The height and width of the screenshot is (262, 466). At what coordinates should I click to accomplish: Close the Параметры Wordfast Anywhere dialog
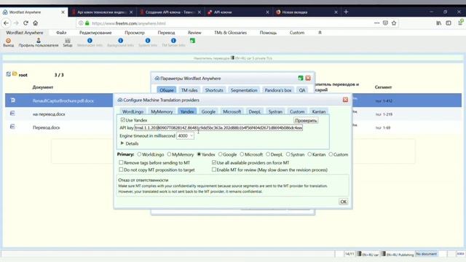pyautogui.click(x=308, y=78)
